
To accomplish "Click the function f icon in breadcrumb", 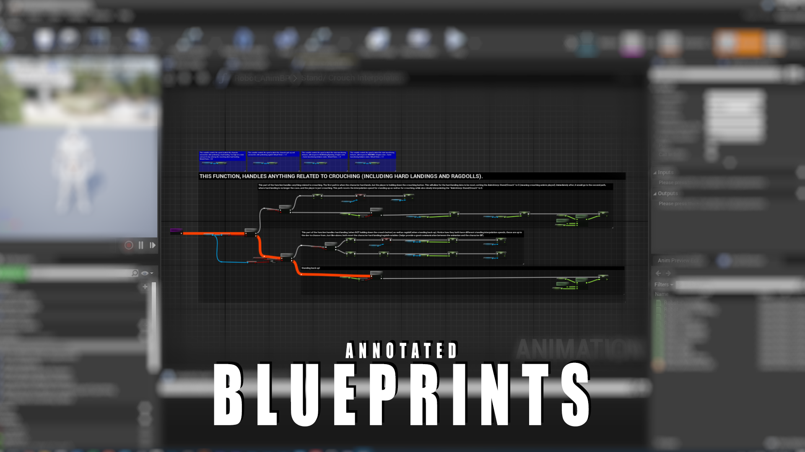I will (x=223, y=78).
